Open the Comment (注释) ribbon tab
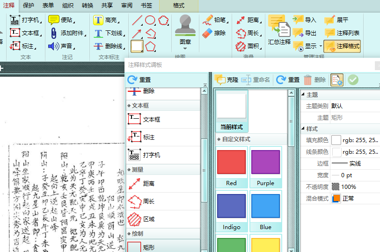 click(x=9, y=5)
